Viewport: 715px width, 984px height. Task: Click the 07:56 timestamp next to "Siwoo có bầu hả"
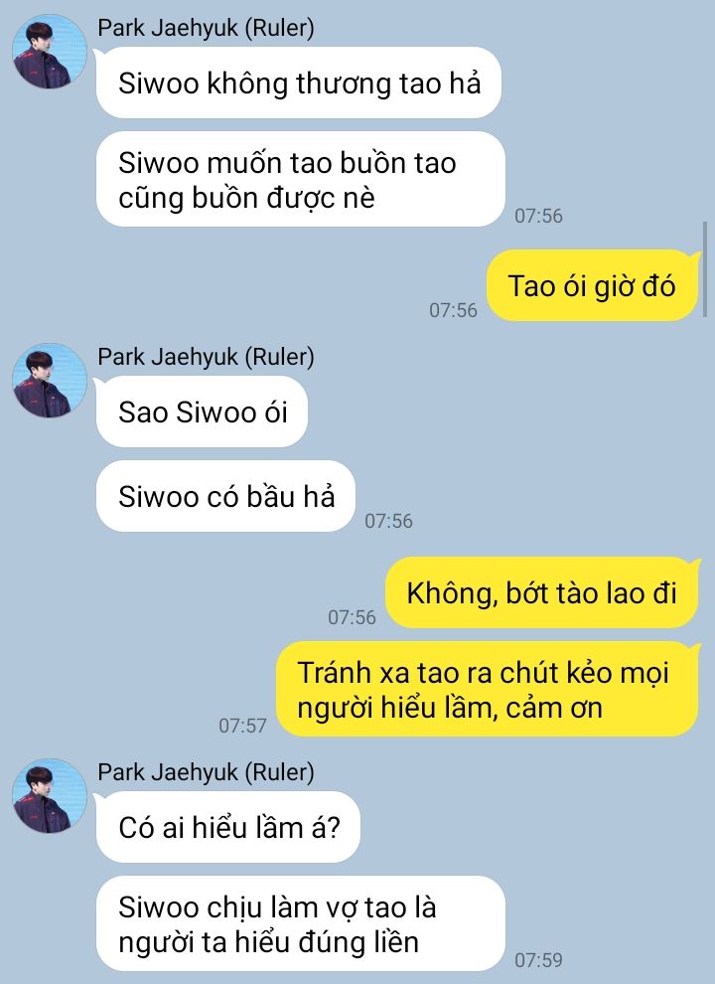(x=389, y=521)
